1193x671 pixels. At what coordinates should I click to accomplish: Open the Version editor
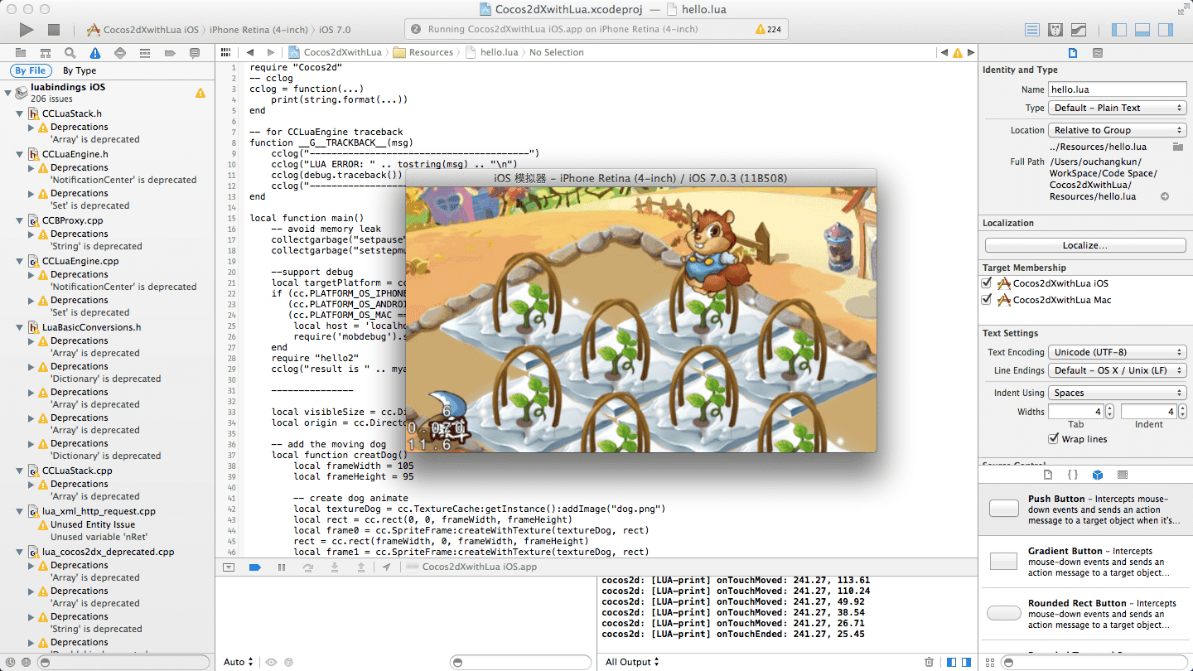coord(1079,30)
